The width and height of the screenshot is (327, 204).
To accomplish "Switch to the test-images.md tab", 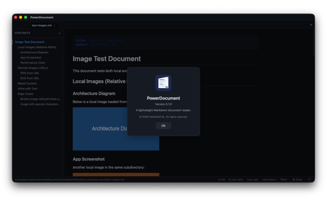I will pyautogui.click(x=41, y=25).
